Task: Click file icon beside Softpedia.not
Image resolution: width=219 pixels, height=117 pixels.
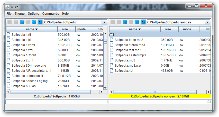Action: (112, 71)
